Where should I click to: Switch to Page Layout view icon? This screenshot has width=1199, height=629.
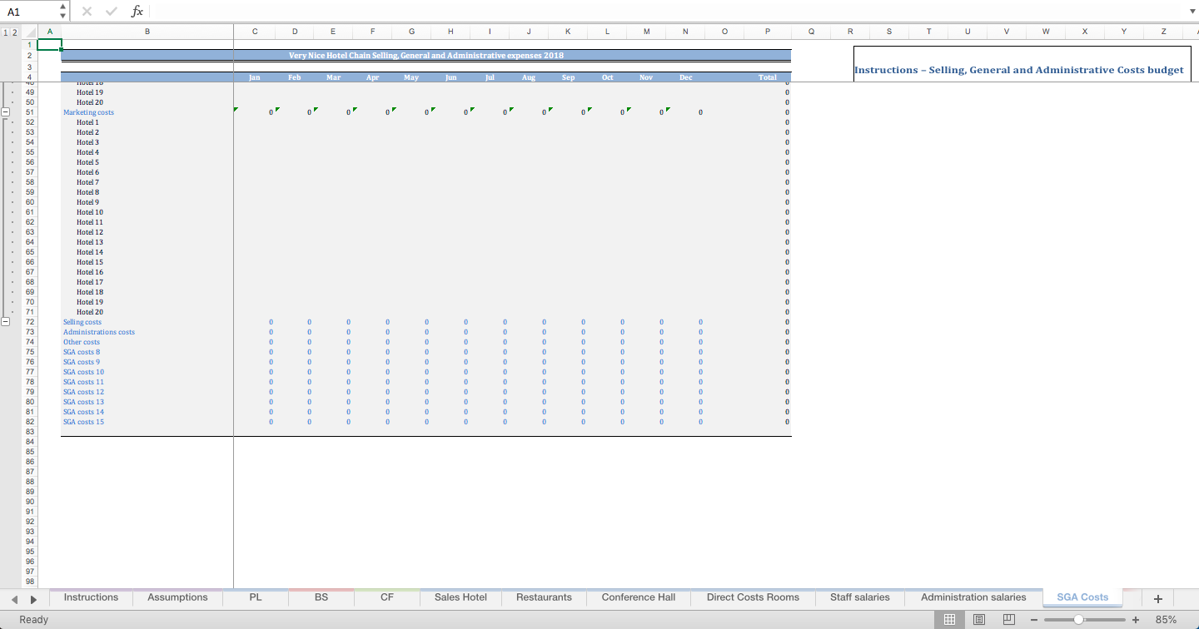(979, 620)
